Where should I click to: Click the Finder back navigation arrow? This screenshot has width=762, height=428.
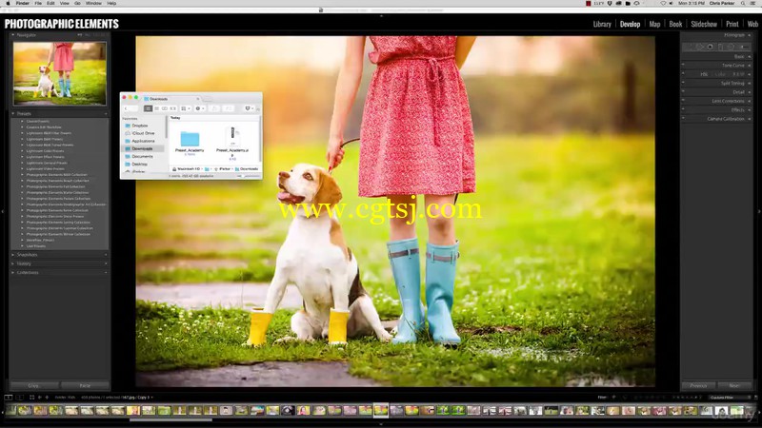click(127, 108)
